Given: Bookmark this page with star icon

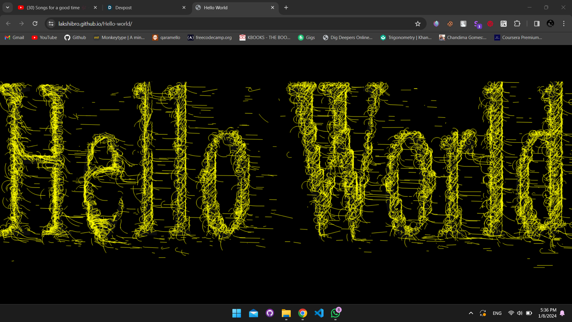Looking at the screenshot, I should (x=418, y=24).
